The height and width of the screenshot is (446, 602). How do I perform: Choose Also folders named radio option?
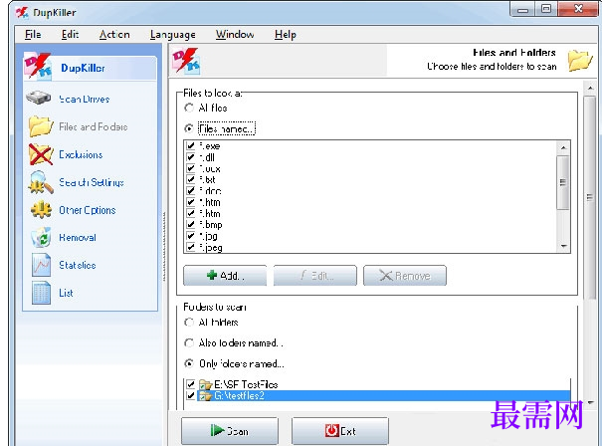pyautogui.click(x=188, y=342)
